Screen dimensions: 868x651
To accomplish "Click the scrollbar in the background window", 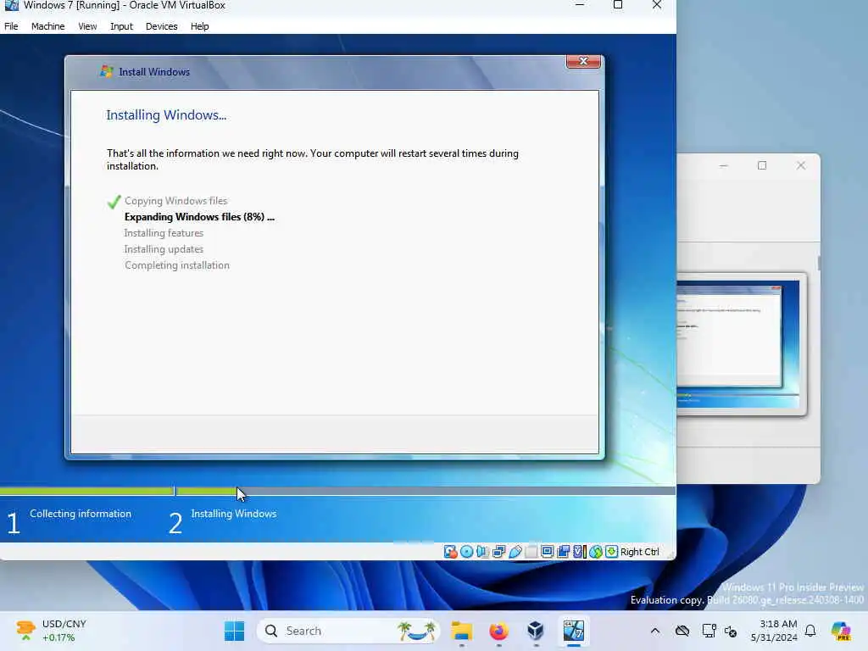I will 819,263.
